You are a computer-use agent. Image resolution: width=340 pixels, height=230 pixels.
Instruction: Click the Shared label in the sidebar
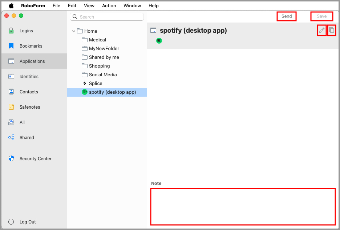[x=27, y=138]
